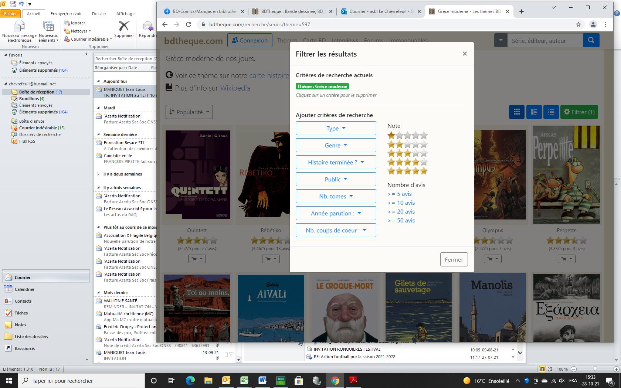This screenshot has height=388, width=621.
Task: Filter by five-star Note rating
Action: (407, 171)
